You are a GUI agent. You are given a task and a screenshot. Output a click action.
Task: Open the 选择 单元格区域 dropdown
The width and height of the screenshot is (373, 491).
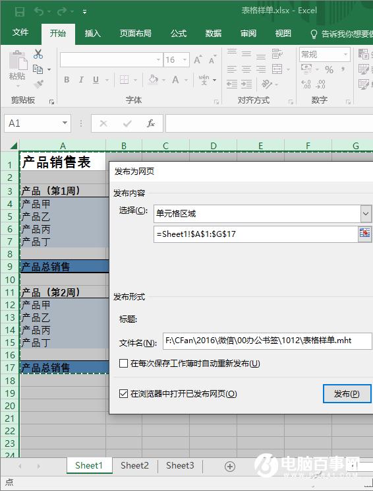[x=366, y=214]
